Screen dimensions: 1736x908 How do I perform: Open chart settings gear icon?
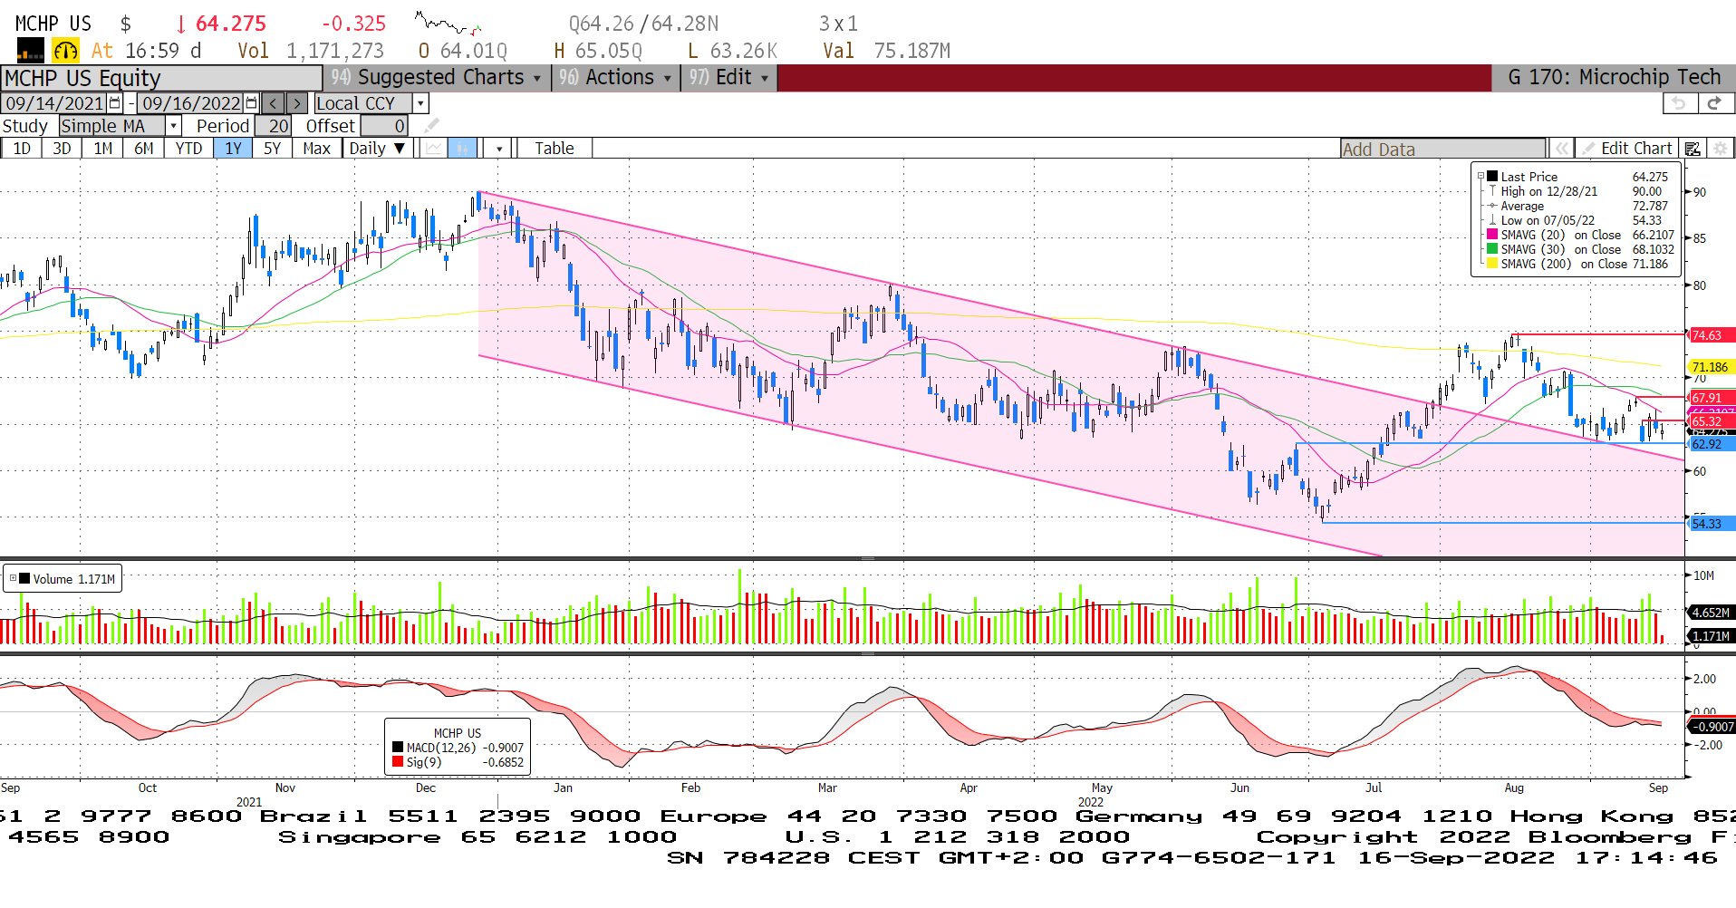(1720, 149)
